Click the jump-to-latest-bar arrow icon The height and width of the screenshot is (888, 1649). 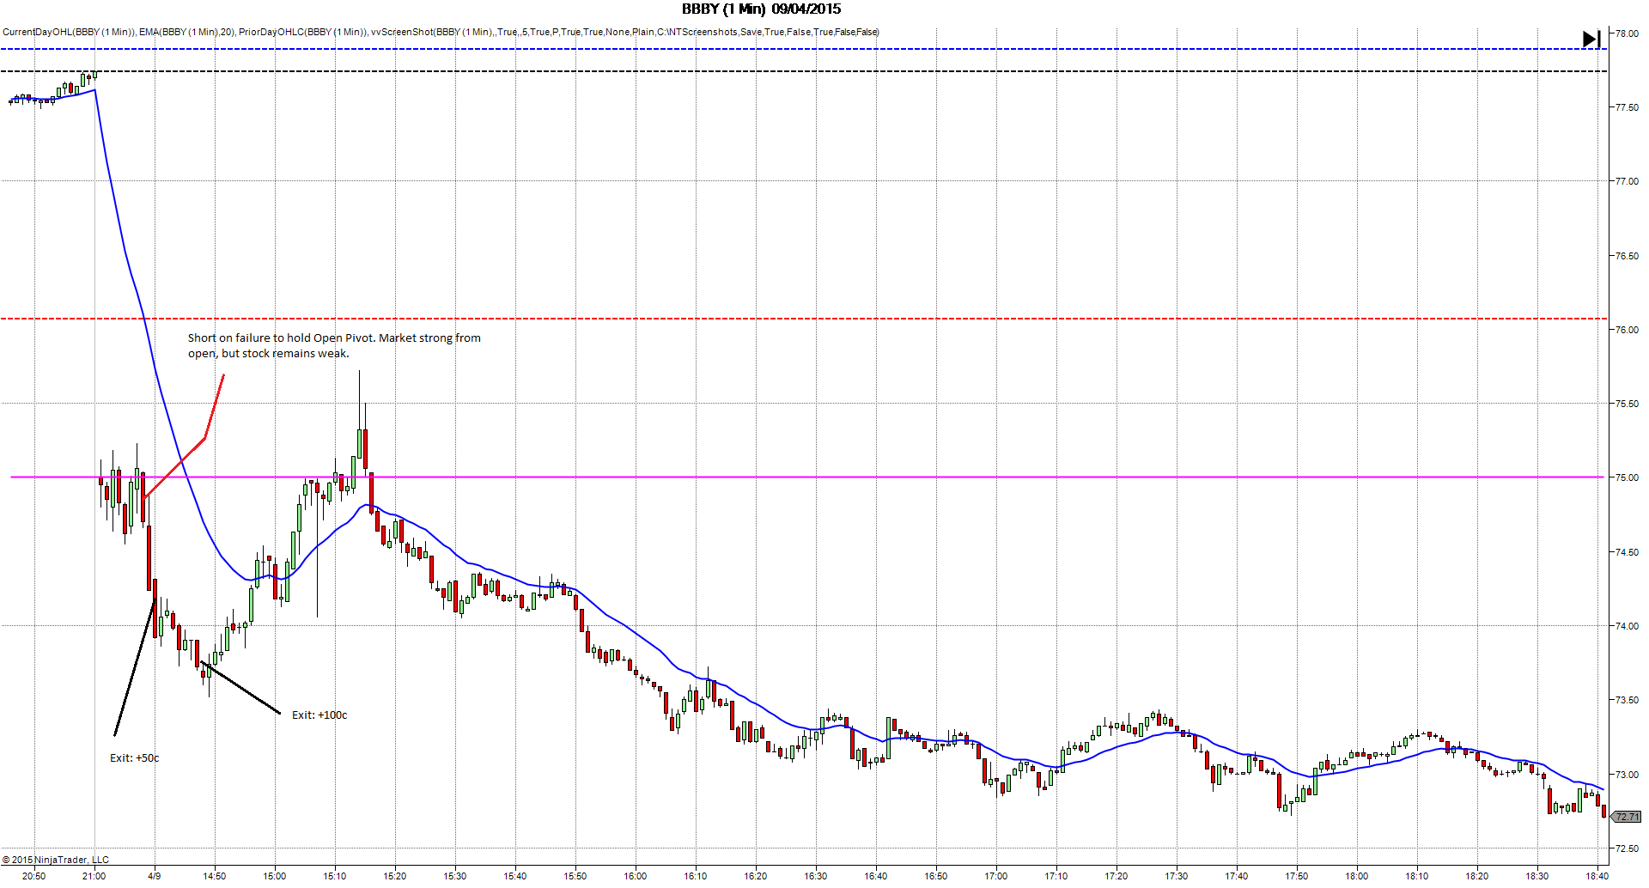click(x=1591, y=39)
